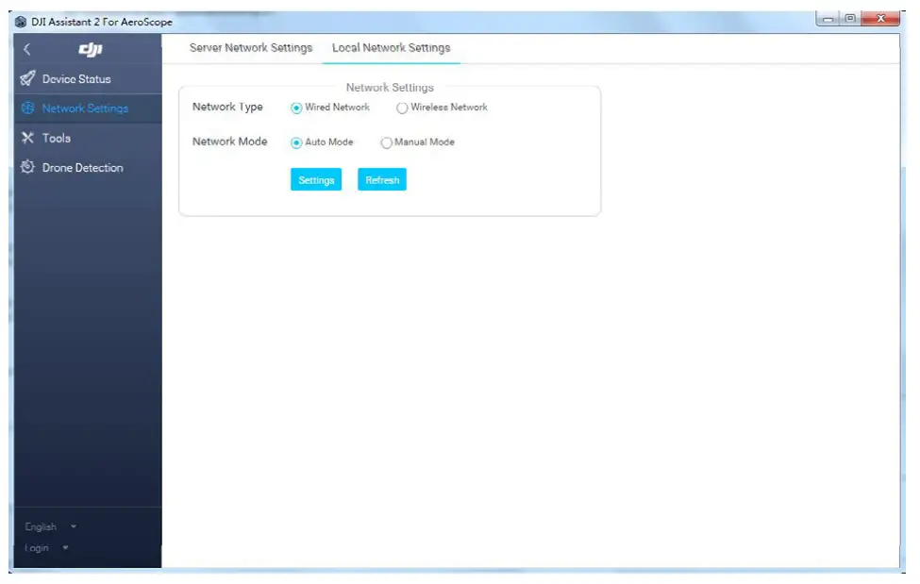Click the Settings button
The width and height of the screenshot is (920, 584).
[316, 179]
